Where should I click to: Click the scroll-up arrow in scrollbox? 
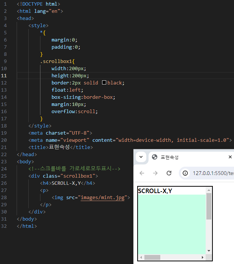point(209,190)
